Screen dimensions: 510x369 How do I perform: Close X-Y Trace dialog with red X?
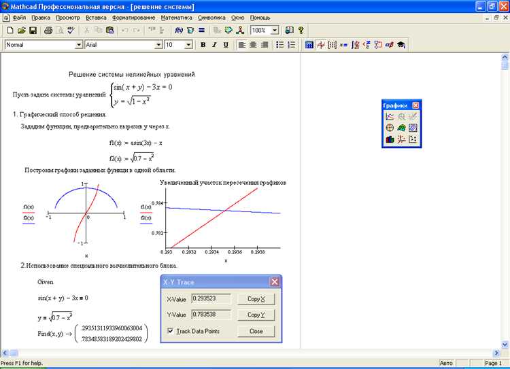pos(275,282)
